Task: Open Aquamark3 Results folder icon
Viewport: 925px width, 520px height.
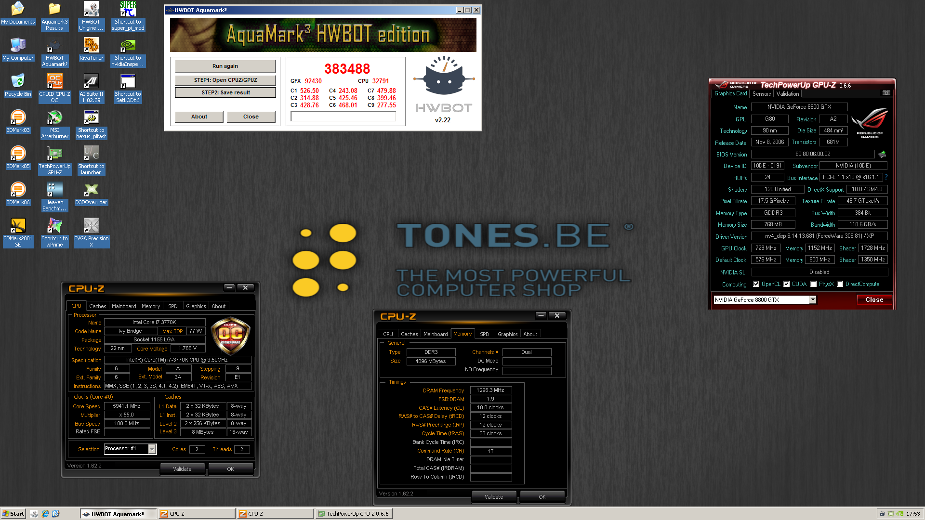Action: click(54, 16)
